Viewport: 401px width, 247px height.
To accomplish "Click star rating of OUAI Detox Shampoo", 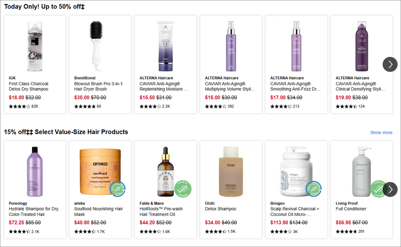I will (216, 231).
